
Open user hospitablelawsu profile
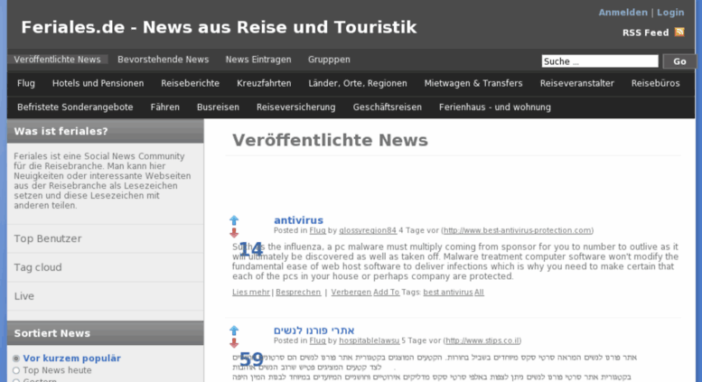(369, 340)
